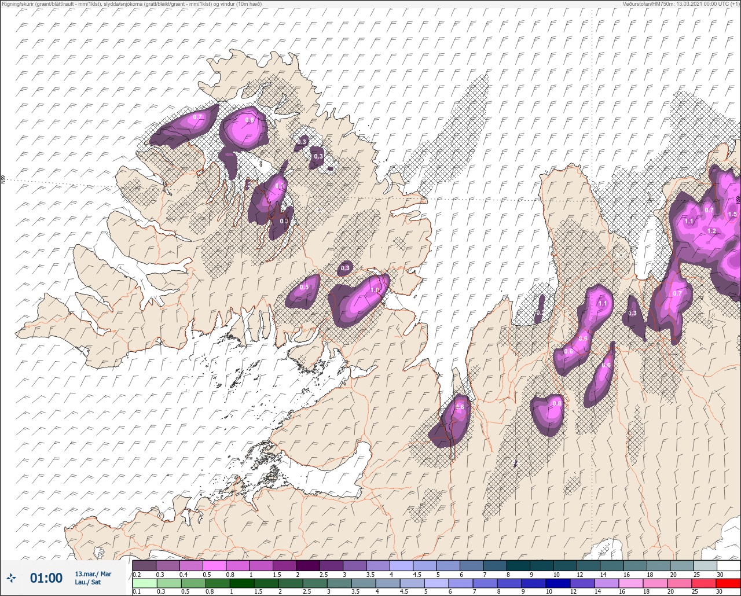Pick the light grey top-row swatch starting at 25
The width and height of the screenshot is (741, 596).
pyautogui.click(x=705, y=565)
